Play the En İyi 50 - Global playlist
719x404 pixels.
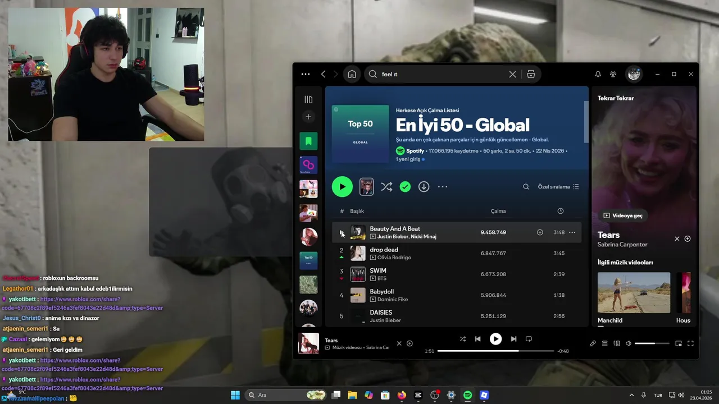click(x=342, y=187)
